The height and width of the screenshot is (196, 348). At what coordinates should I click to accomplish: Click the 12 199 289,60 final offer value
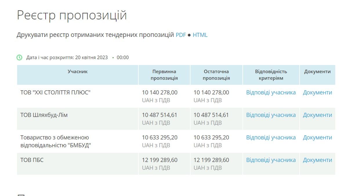click(211, 160)
